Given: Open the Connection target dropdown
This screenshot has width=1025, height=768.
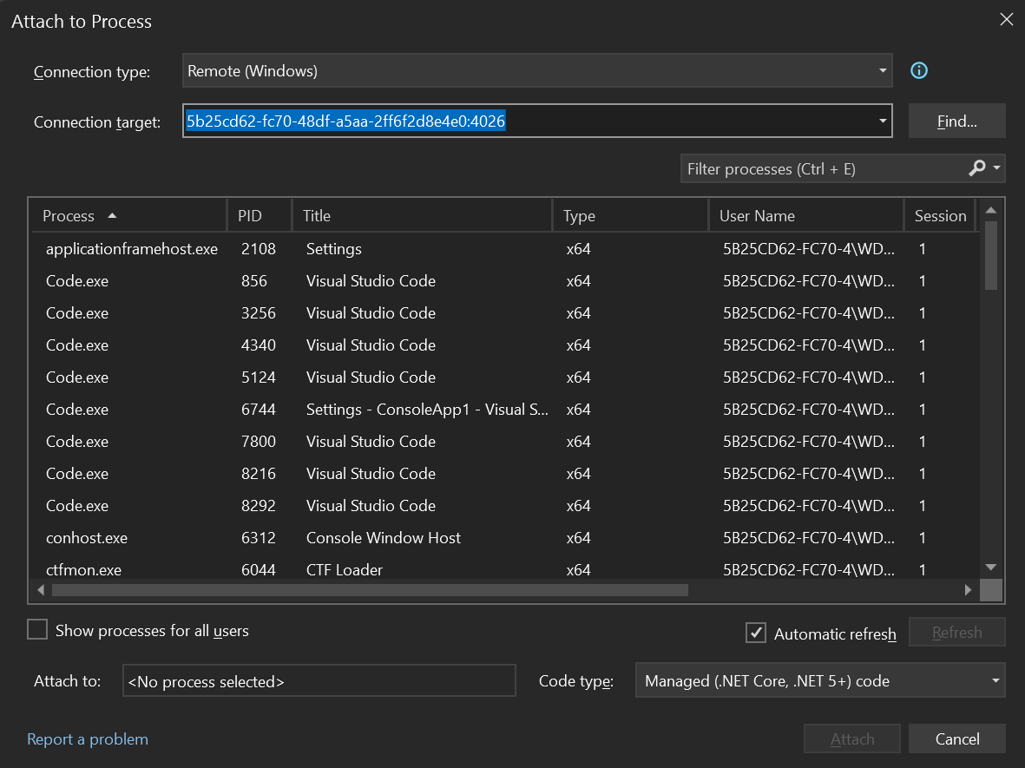Looking at the screenshot, I should tap(883, 121).
